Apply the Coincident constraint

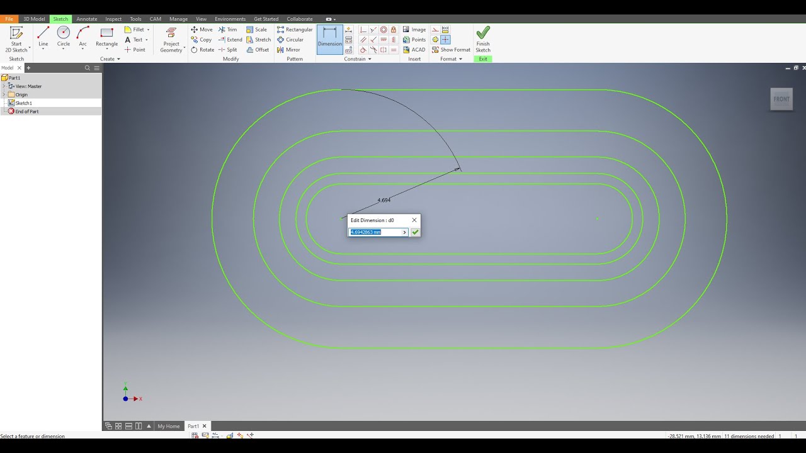363,30
